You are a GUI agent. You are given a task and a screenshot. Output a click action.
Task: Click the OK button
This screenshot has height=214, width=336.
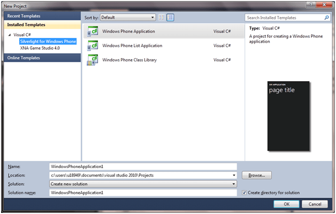[x=286, y=204]
